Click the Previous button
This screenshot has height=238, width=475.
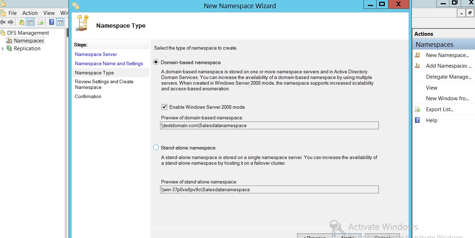[315, 236]
